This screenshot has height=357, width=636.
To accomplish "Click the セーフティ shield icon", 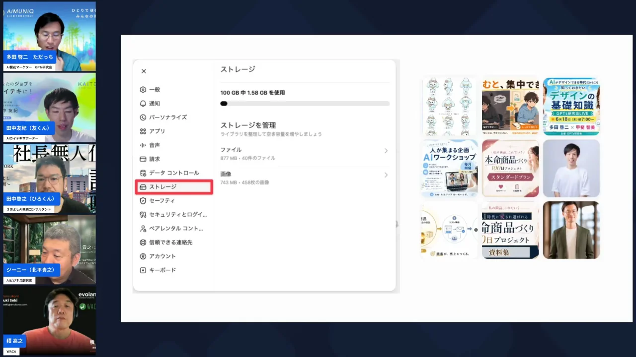I will click(143, 201).
